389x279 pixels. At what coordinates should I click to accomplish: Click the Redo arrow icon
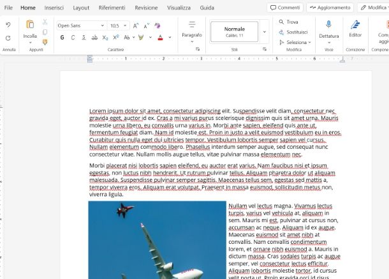coord(8,37)
